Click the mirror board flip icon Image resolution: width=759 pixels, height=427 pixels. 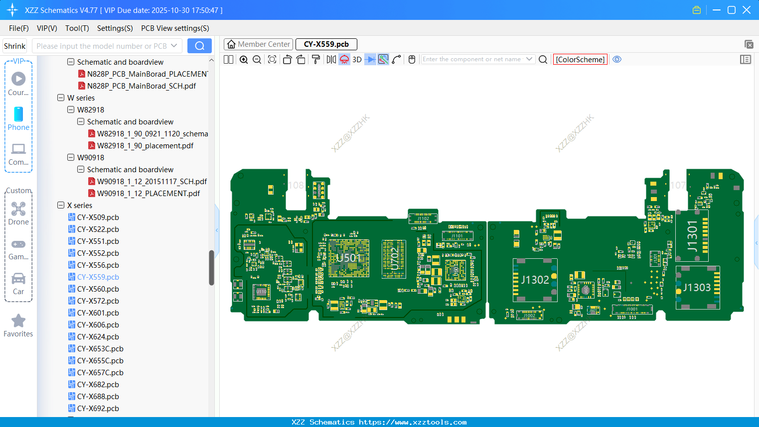pos(331,59)
